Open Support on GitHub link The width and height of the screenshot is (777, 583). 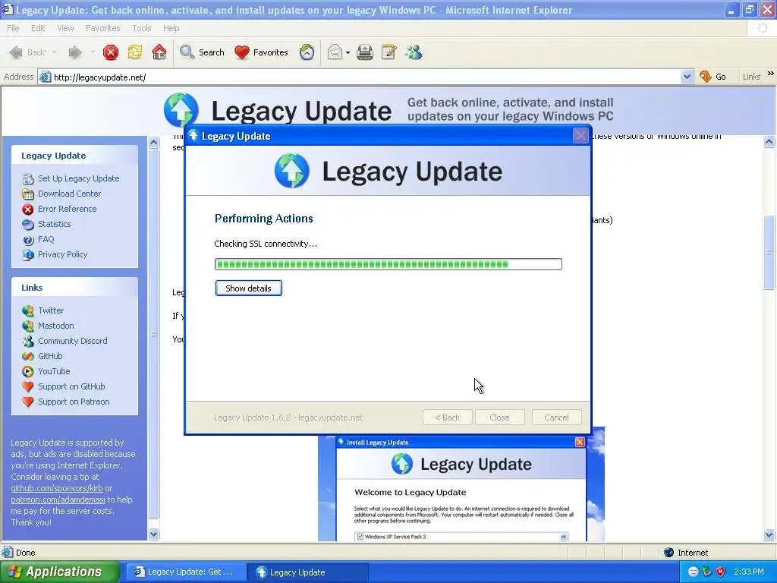[71, 386]
